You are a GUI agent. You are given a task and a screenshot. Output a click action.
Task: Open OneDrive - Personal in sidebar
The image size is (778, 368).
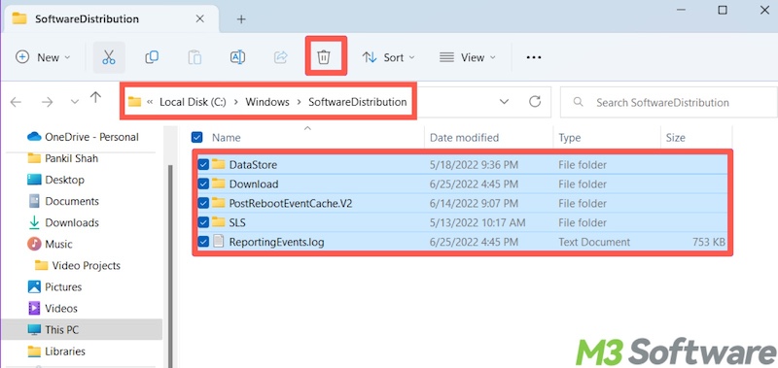[83, 137]
